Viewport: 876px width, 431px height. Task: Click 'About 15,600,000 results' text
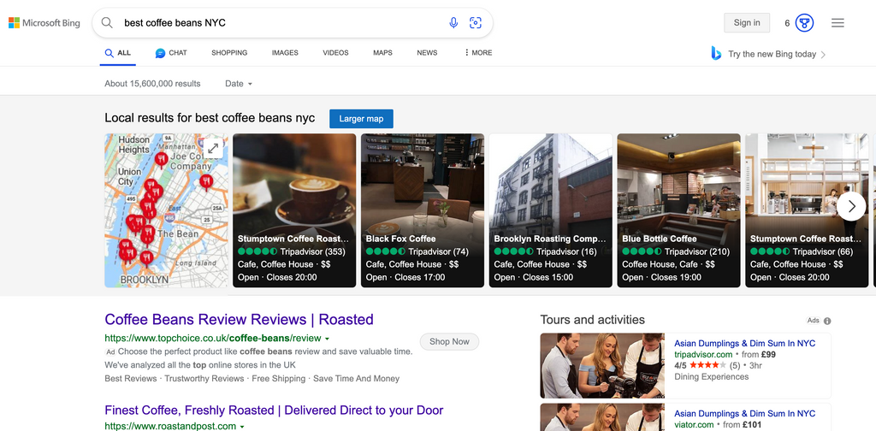pyautogui.click(x=152, y=84)
